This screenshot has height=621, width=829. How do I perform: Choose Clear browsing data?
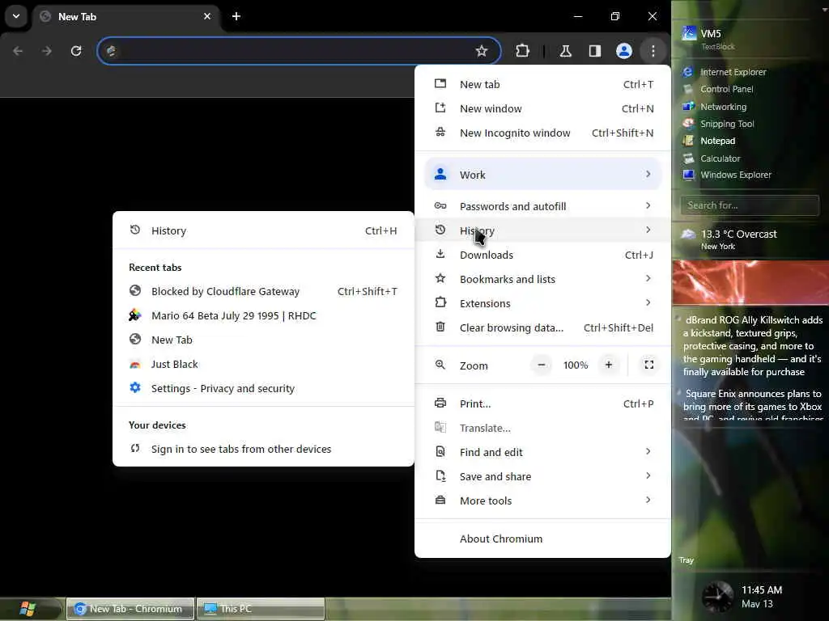[543, 327]
